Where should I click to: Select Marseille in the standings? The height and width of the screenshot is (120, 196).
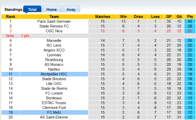click(x=54, y=41)
